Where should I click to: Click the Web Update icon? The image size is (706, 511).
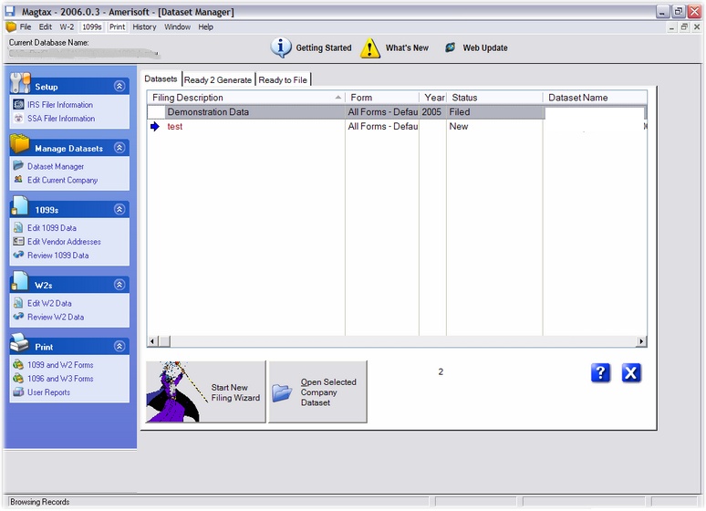(x=451, y=48)
